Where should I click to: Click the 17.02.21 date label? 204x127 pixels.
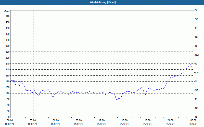tap(193, 124)
